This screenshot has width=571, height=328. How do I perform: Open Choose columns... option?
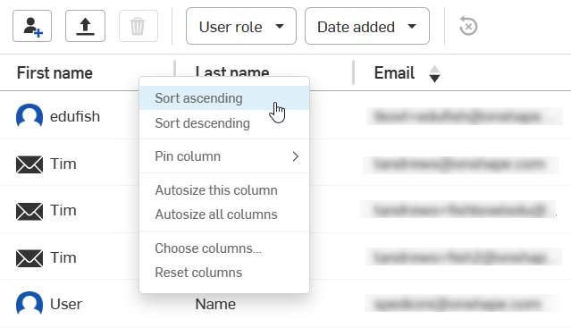coord(224,248)
